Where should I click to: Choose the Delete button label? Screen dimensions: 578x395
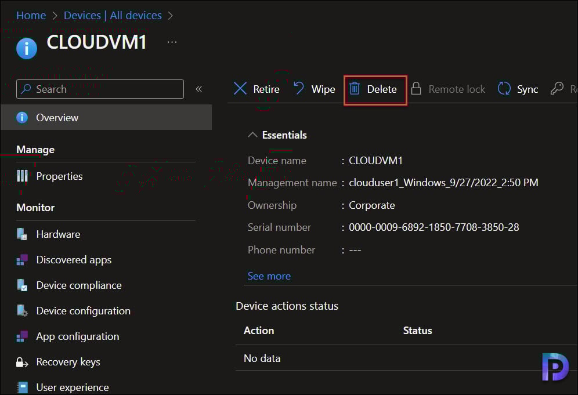[x=382, y=89]
